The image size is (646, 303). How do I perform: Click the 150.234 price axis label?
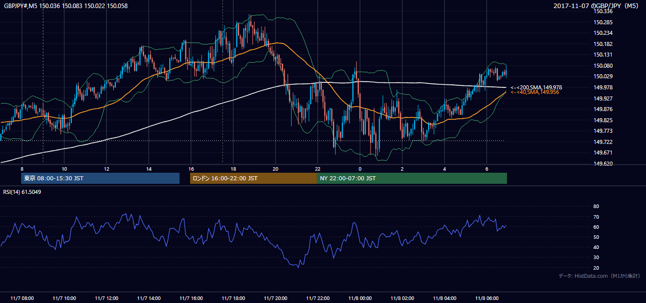coord(604,33)
